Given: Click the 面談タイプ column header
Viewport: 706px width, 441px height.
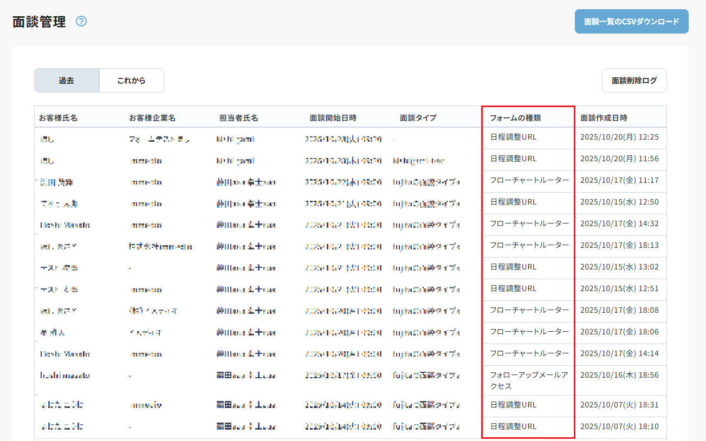Looking at the screenshot, I should pyautogui.click(x=418, y=117).
